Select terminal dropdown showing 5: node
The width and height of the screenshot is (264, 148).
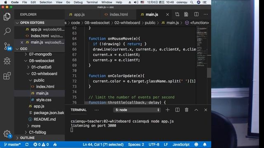point(137,110)
